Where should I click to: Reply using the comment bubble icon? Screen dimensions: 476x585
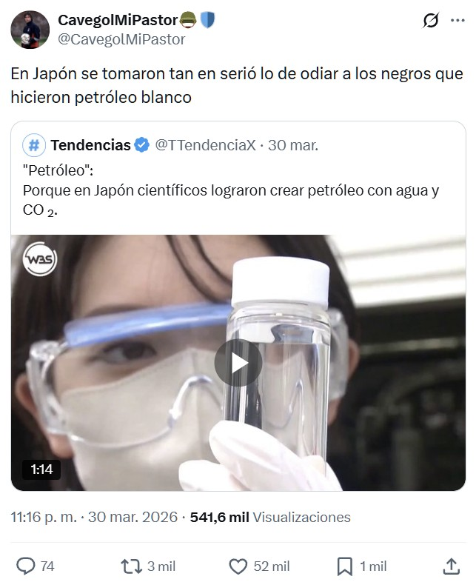point(25,566)
